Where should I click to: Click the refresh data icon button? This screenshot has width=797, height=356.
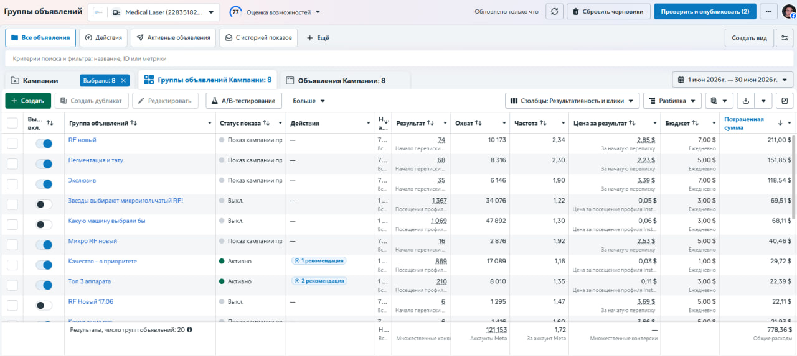pos(554,12)
